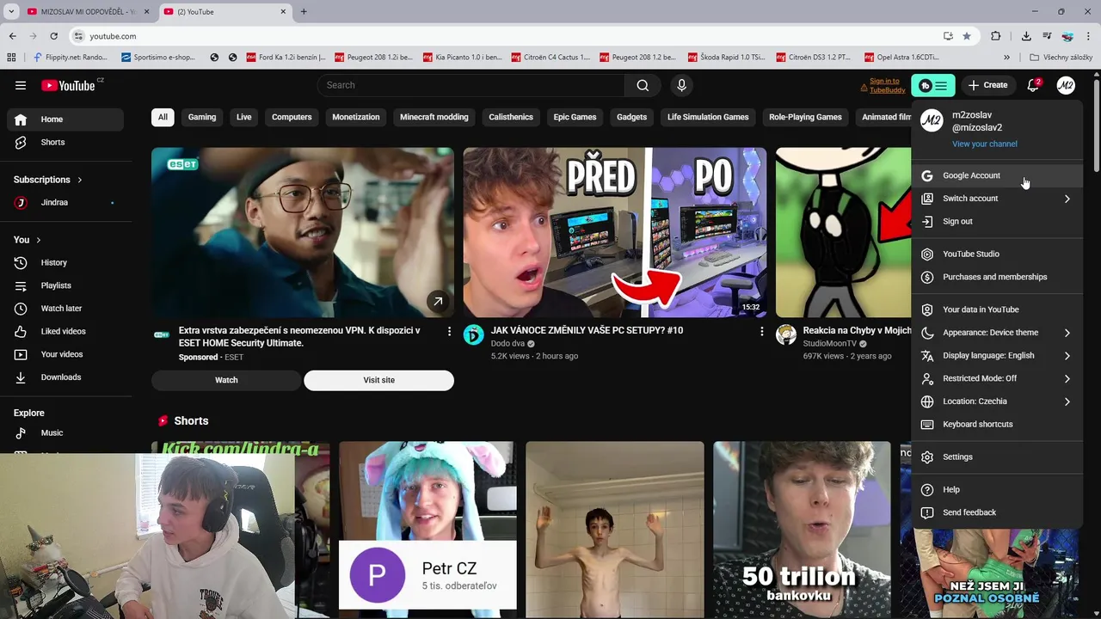This screenshot has height=619, width=1101.
Task: Open Playlists in sidebar
Action: 65,285
